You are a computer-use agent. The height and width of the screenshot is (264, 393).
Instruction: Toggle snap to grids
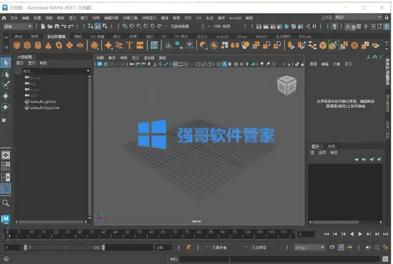tap(125, 26)
